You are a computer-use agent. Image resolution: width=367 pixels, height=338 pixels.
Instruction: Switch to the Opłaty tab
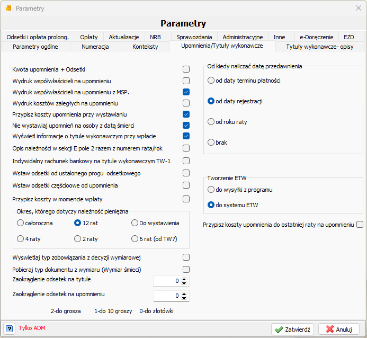89,37
